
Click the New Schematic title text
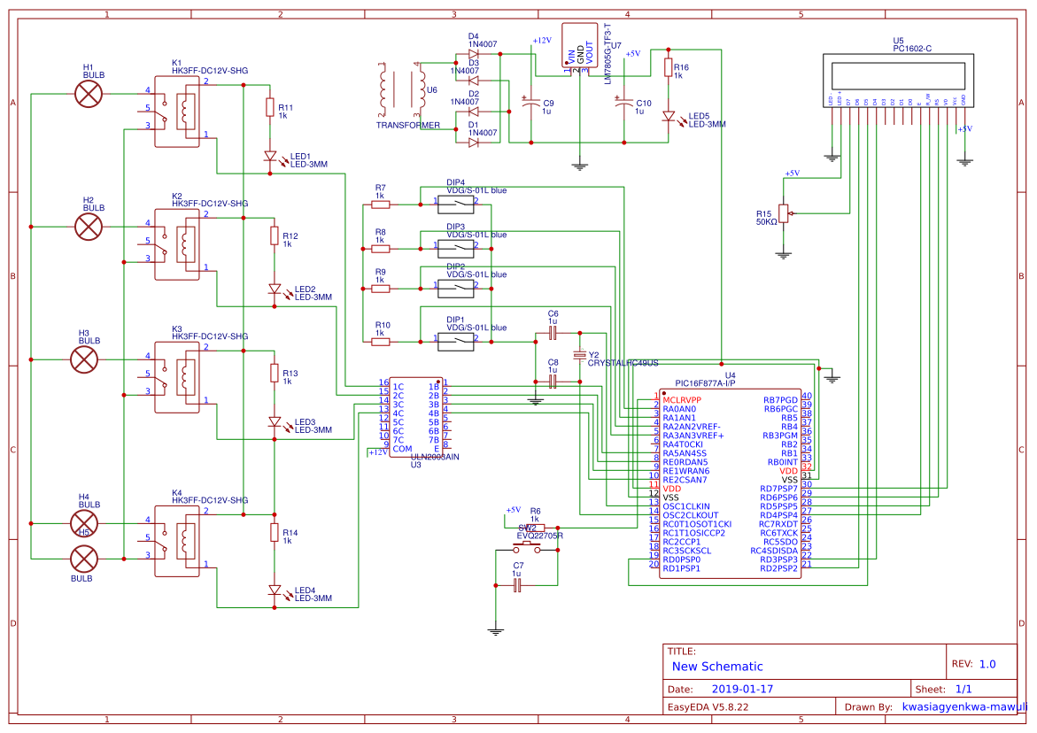click(x=717, y=667)
